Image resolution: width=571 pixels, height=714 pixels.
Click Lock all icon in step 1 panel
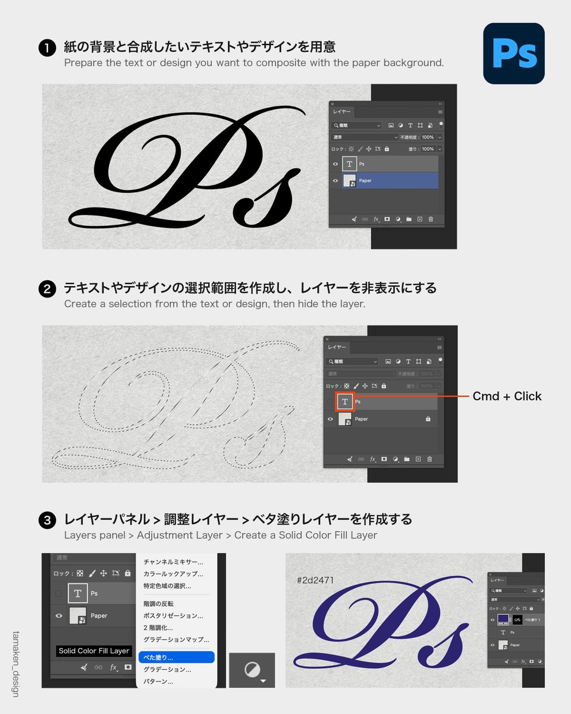coord(387,149)
